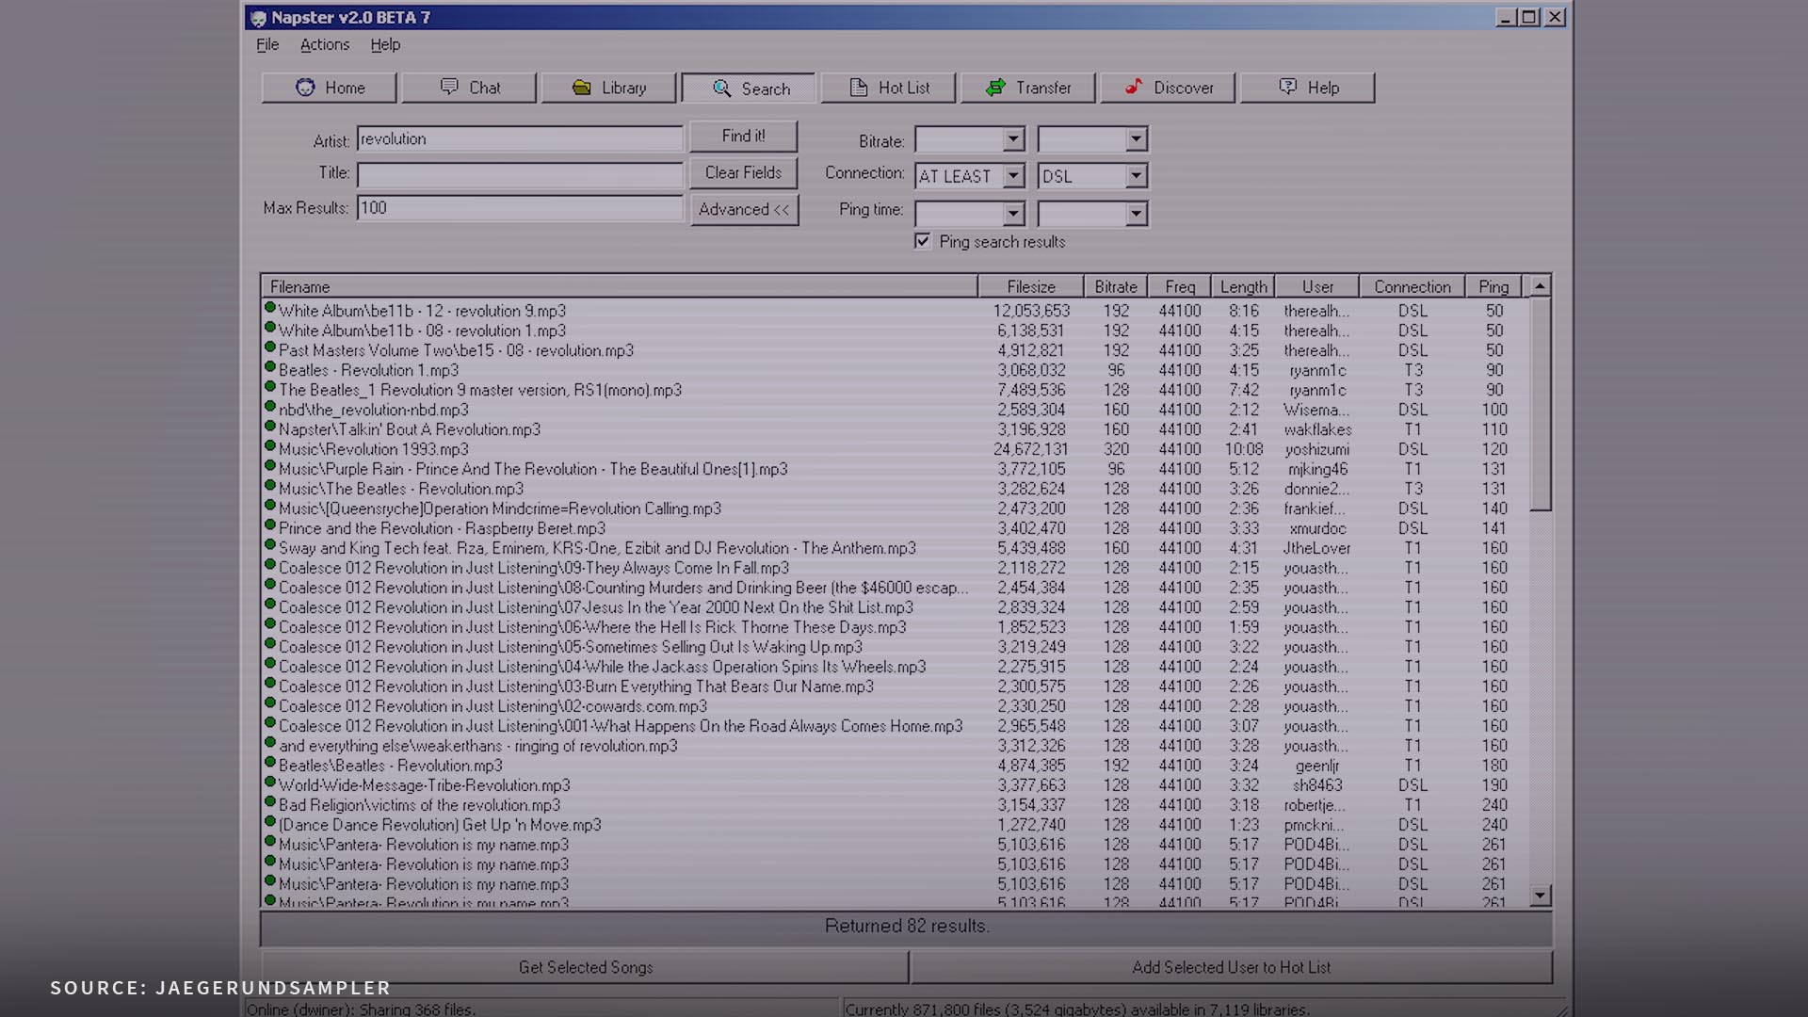Sort by Length column header
The height and width of the screenshot is (1017, 1808).
[1243, 286]
